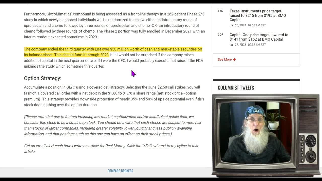
Task: Click the upper dial knob on the TV
Action: click(x=311, y=141)
